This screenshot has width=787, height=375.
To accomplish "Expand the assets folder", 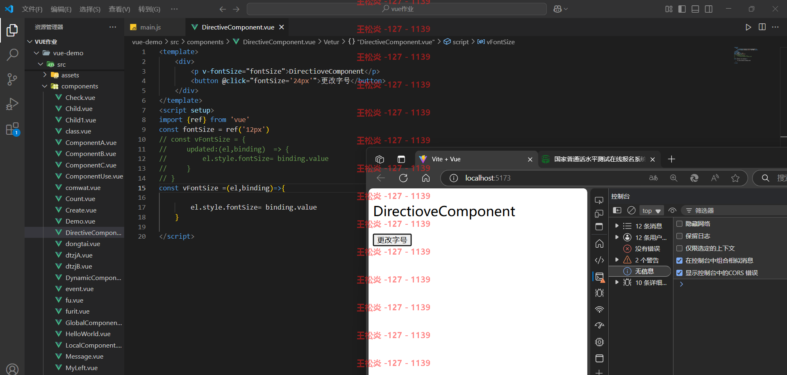I will 45,75.
